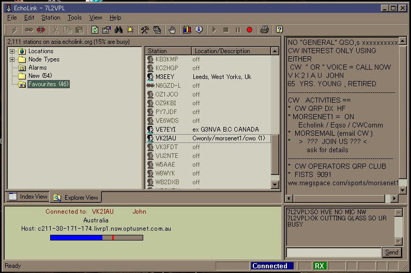
Task: Select station WB2DXB in the list
Action: pos(208,182)
